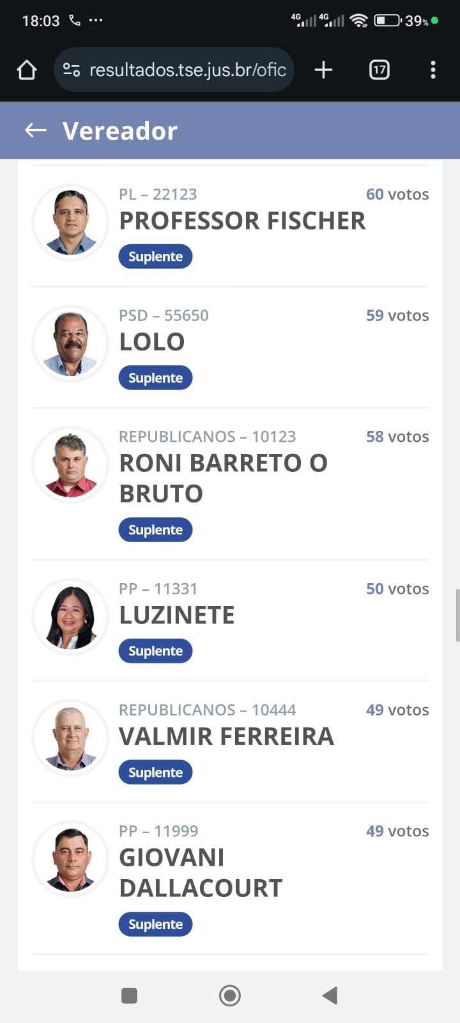Image resolution: width=460 pixels, height=1023 pixels.
Task: Focus the resultados.tse.jus.br address bar
Action: (187, 70)
